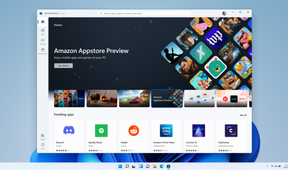Click the volume icon in system tray
288x170 pixels.
pos(276,166)
